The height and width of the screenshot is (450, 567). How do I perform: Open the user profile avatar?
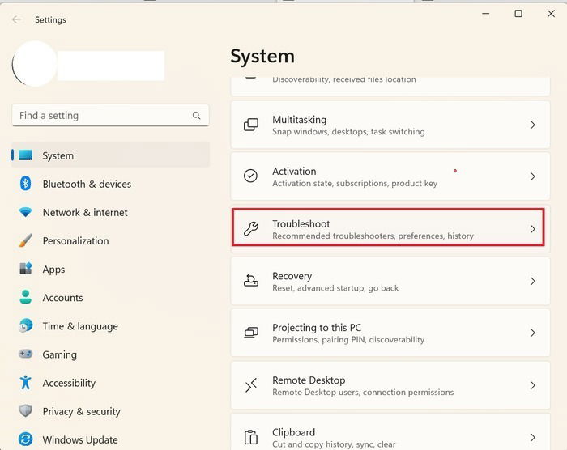point(35,64)
